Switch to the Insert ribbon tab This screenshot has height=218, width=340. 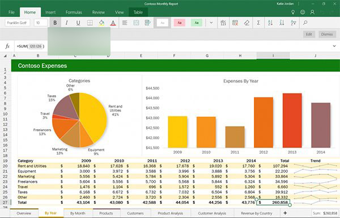coord(50,12)
